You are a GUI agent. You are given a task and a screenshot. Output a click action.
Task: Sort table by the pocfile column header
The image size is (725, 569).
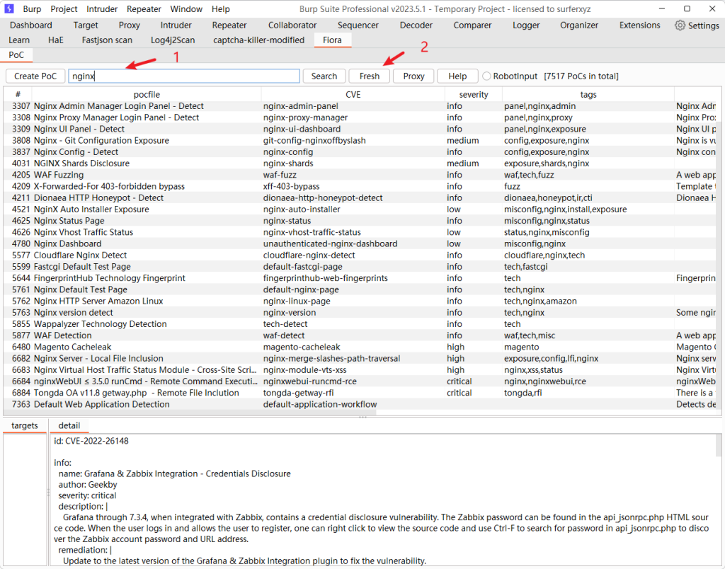pyautogui.click(x=147, y=95)
